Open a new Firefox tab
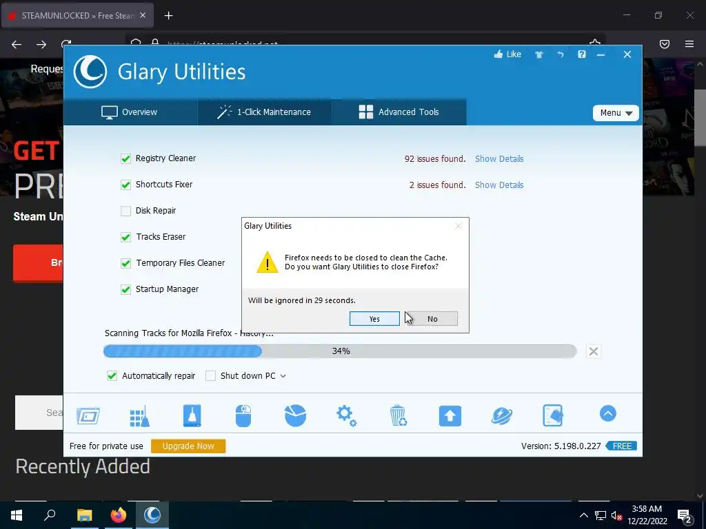This screenshot has width=706, height=529. pyautogui.click(x=168, y=16)
